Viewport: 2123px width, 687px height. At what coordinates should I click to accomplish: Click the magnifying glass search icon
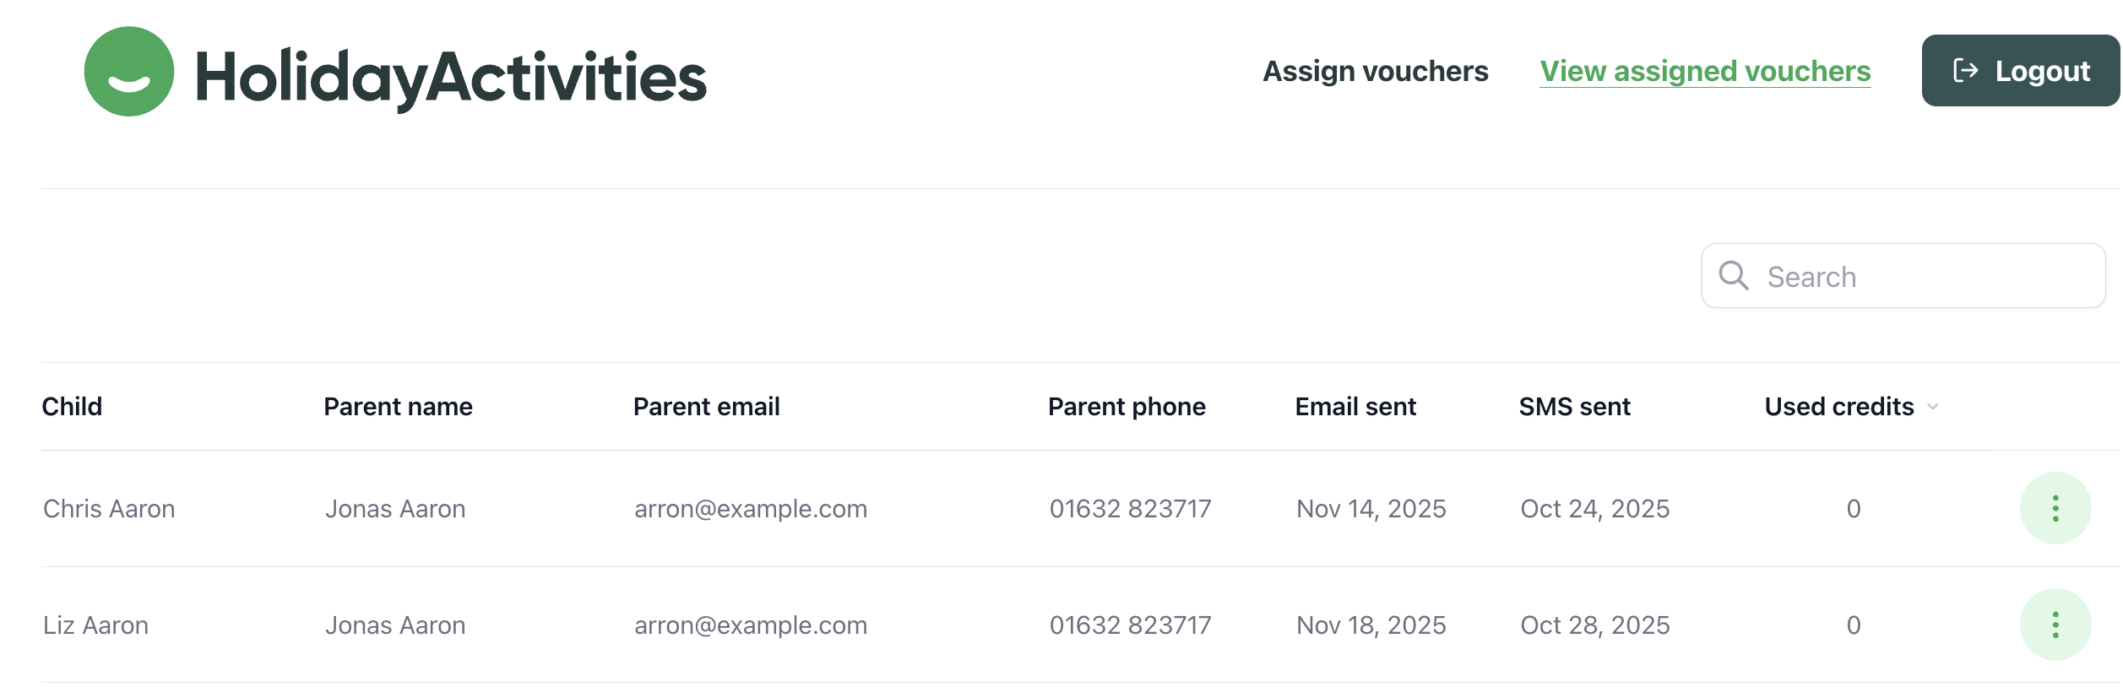pos(1733,276)
